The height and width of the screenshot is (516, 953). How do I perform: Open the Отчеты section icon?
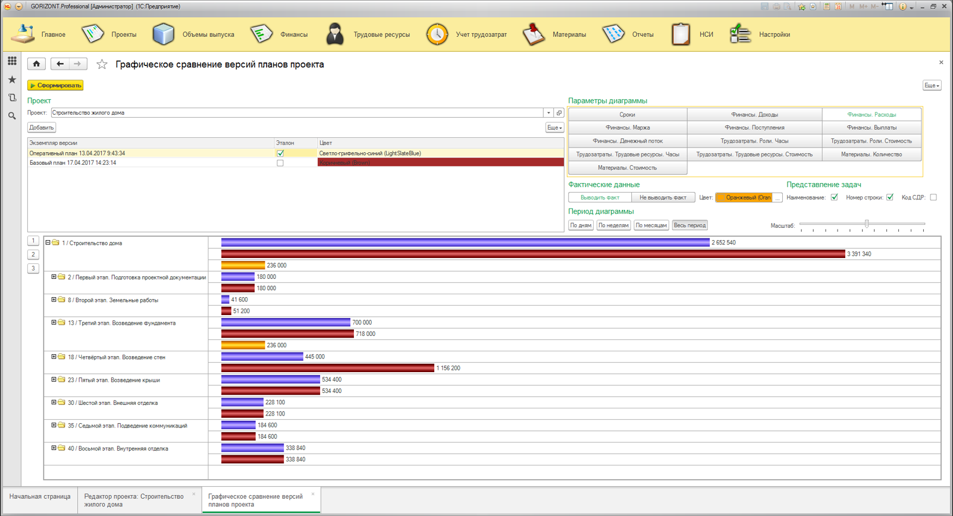pyautogui.click(x=613, y=34)
